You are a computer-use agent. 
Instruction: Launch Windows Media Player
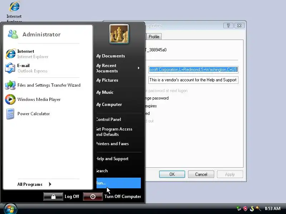33,100
